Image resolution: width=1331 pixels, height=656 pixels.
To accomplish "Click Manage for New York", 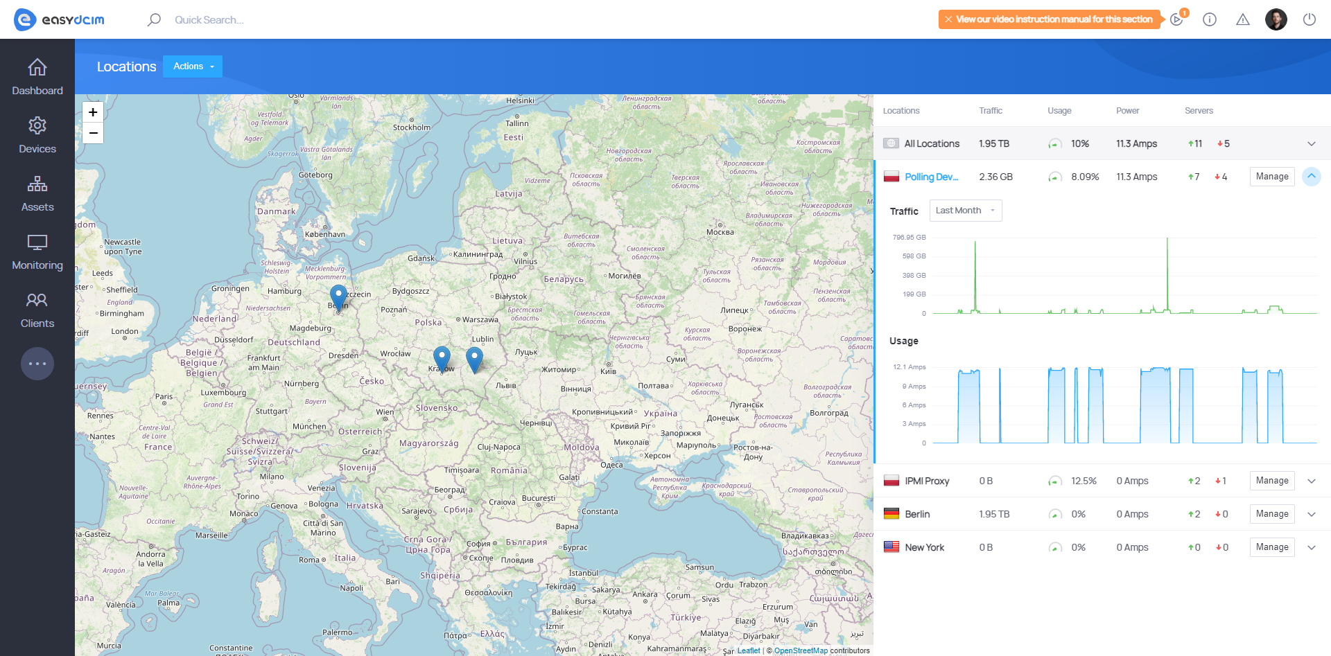I will (x=1272, y=547).
